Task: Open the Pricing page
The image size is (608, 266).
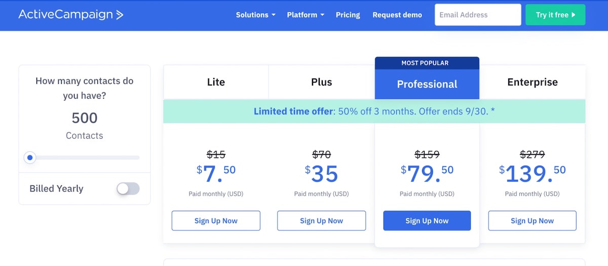Action: (348, 15)
